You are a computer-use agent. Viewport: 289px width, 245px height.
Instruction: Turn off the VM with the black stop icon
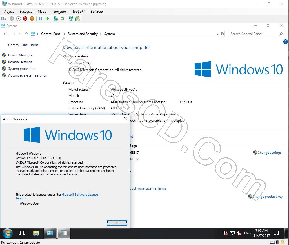coord(18,18)
